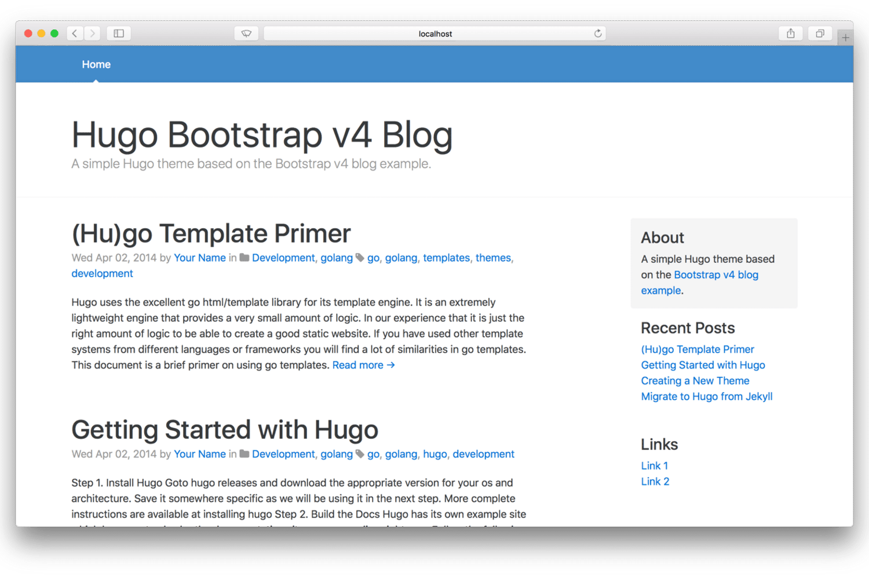Image resolution: width=869 pixels, height=579 pixels.
Task: Toggle the Safari sidebar icon
Action: pos(118,33)
